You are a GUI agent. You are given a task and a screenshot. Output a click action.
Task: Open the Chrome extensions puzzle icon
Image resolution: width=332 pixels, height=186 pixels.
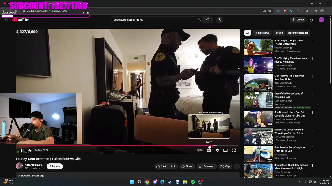pyautogui.click(x=297, y=11)
